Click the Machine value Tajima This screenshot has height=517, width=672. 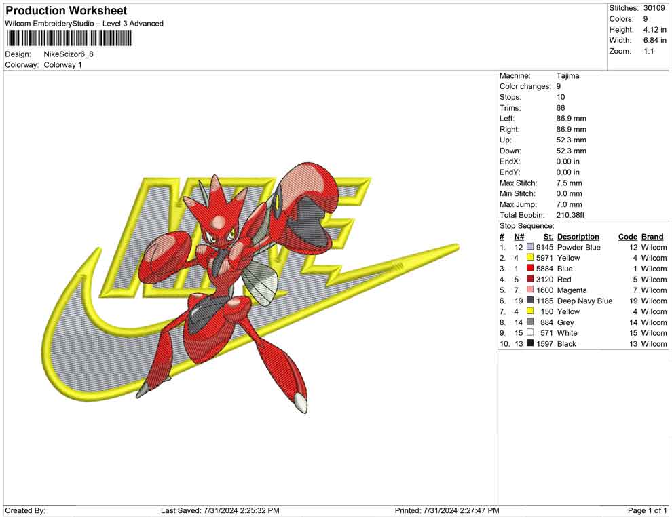click(568, 76)
